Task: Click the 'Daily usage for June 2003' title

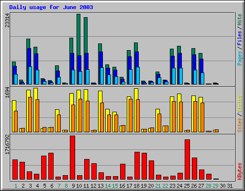Action: point(51,7)
